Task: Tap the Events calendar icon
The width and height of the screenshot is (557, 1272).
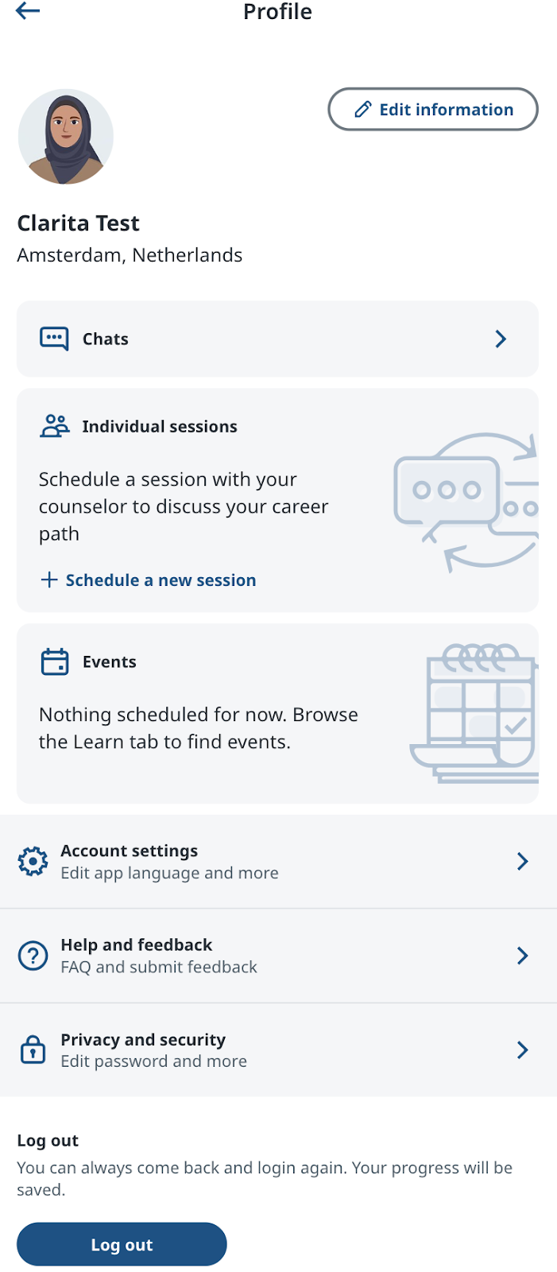Action: [x=55, y=661]
